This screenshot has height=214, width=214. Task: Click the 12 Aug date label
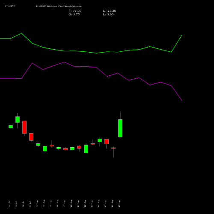[x=85, y=203]
